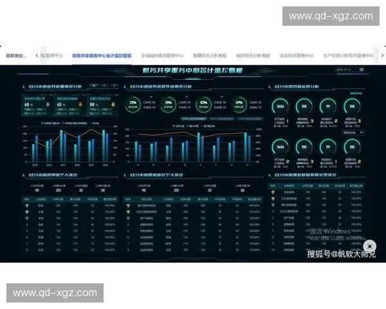Toggle teal series legend of A–H chart
386x309 pixels.
tap(178, 126)
